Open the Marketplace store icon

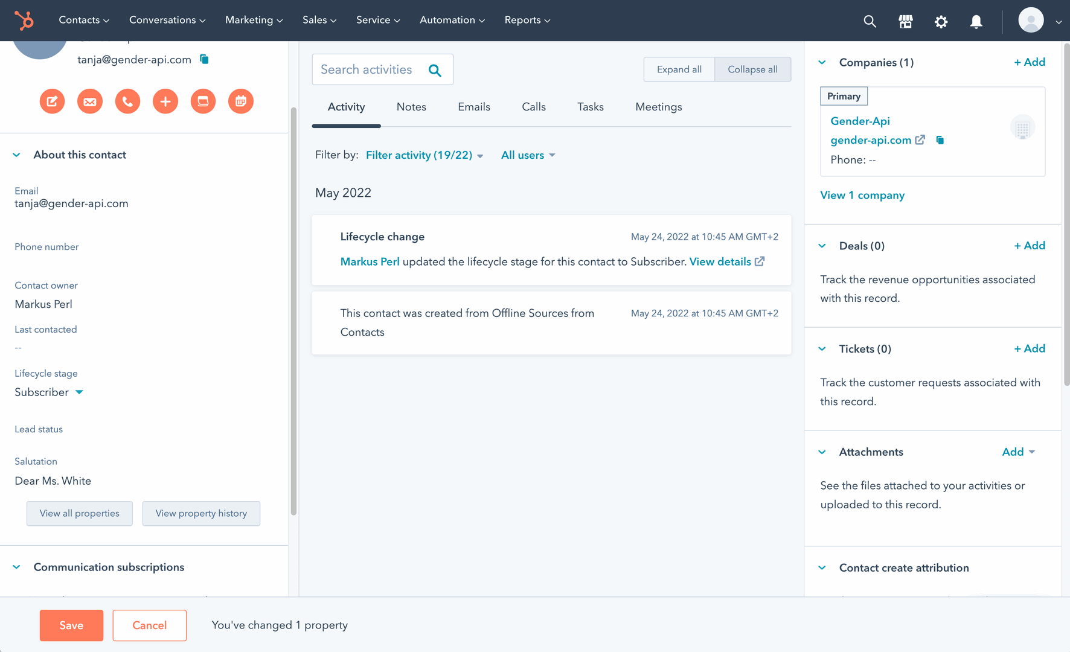coord(905,21)
